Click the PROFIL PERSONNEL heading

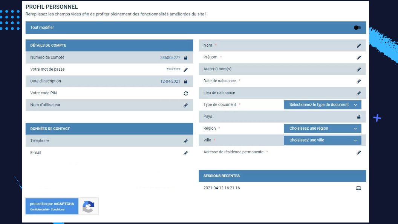point(52,7)
